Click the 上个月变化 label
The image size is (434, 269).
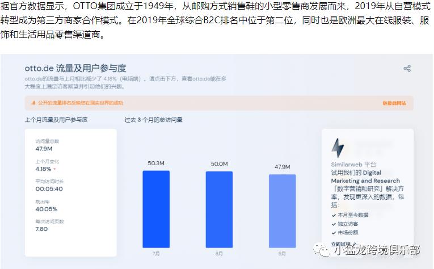[x=47, y=161]
